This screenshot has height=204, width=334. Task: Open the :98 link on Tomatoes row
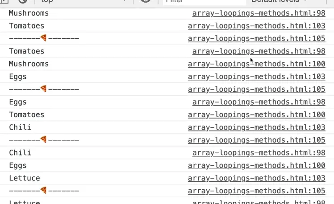(259, 52)
